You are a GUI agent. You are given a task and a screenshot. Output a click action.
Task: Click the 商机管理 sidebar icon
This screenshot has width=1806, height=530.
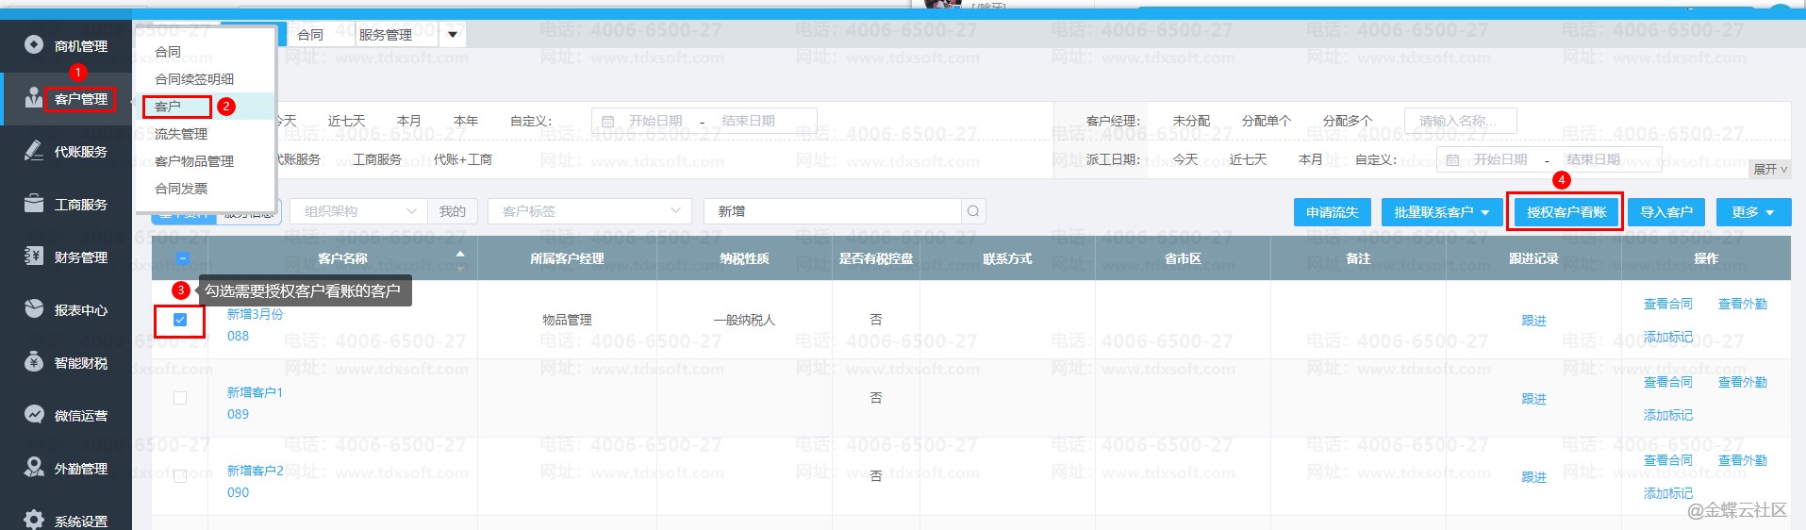pos(34,45)
